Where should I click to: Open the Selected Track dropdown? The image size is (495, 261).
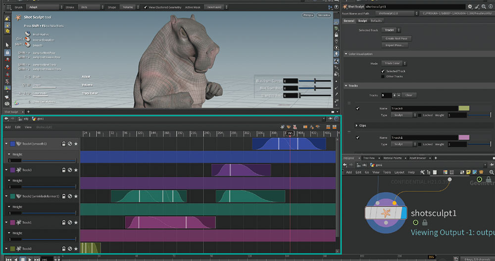pos(390,30)
